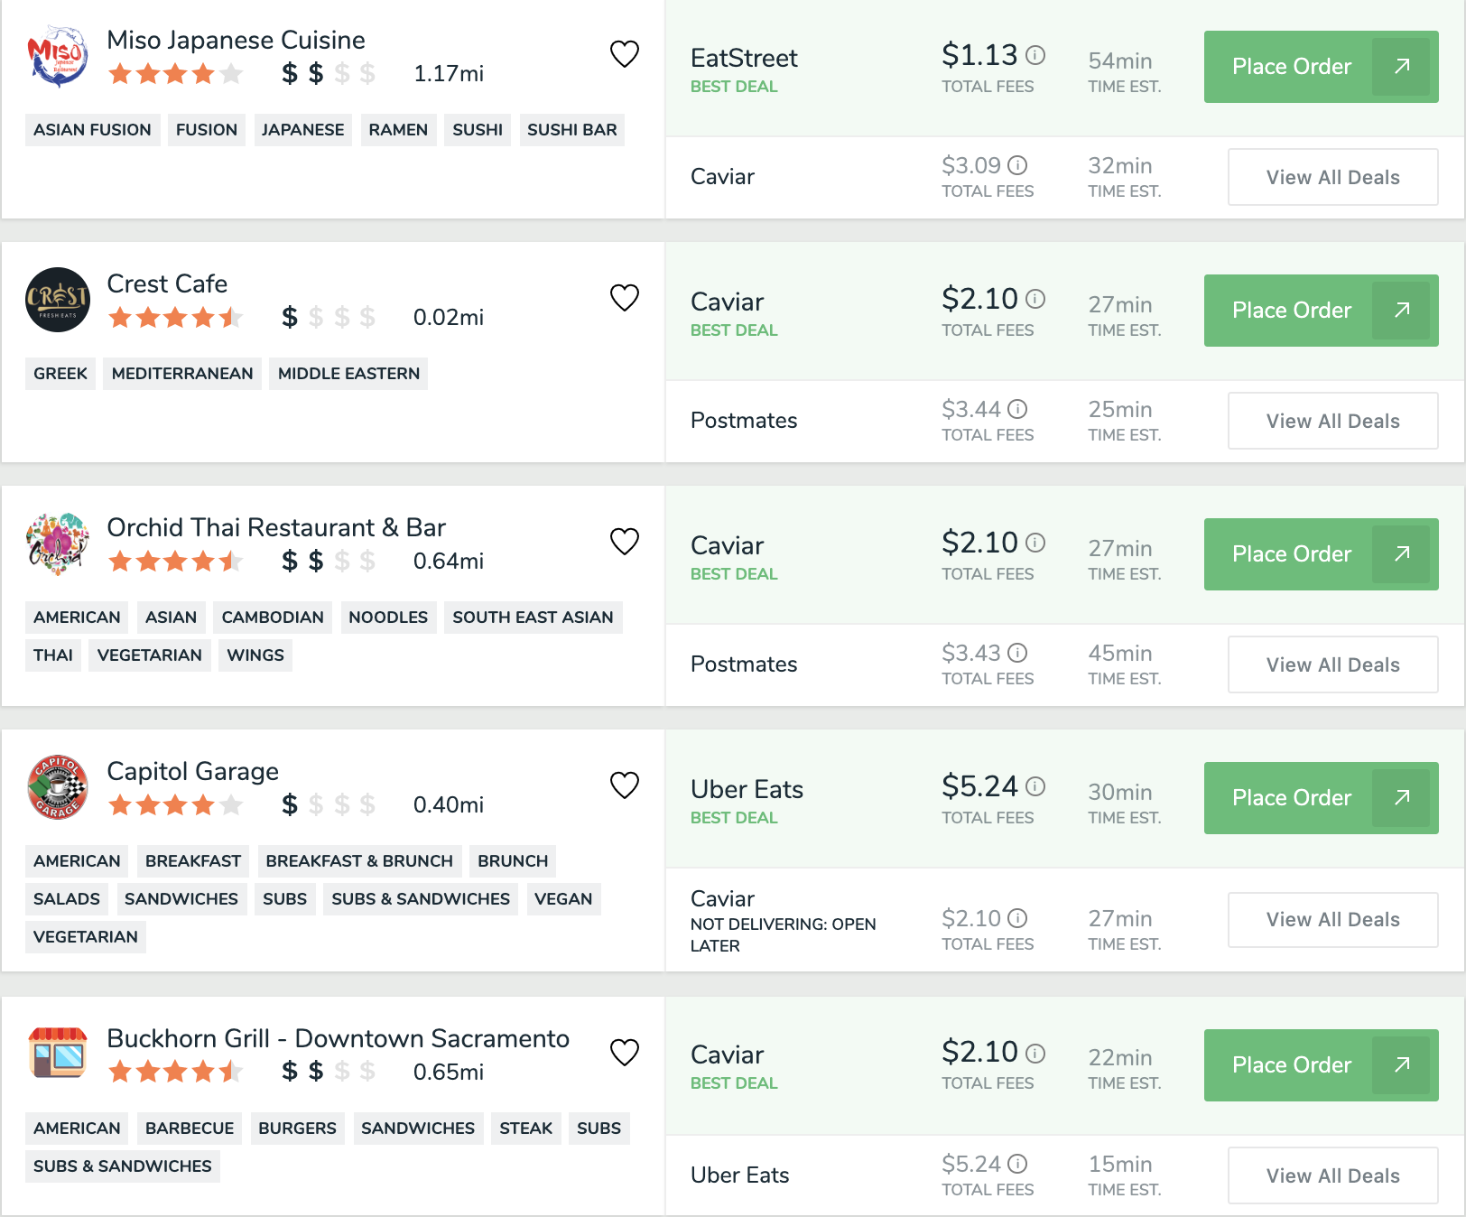Open info icon next to $1.13 EatStreet fees

point(1036,55)
